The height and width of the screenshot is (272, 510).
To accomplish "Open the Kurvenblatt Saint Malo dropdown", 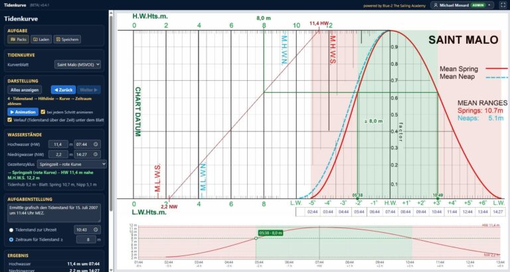I will coord(78,64).
